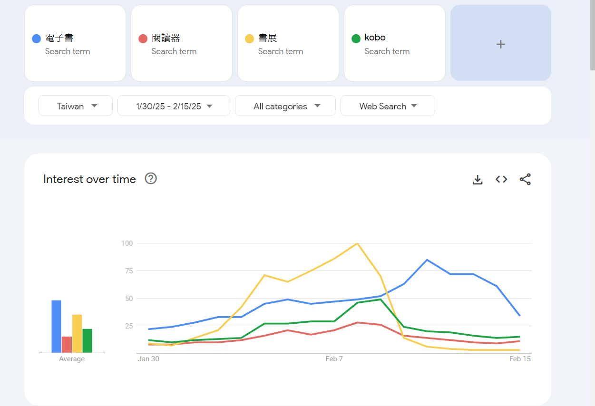Click the blue Average bar
Image resolution: width=595 pixels, height=406 pixels.
click(x=57, y=327)
